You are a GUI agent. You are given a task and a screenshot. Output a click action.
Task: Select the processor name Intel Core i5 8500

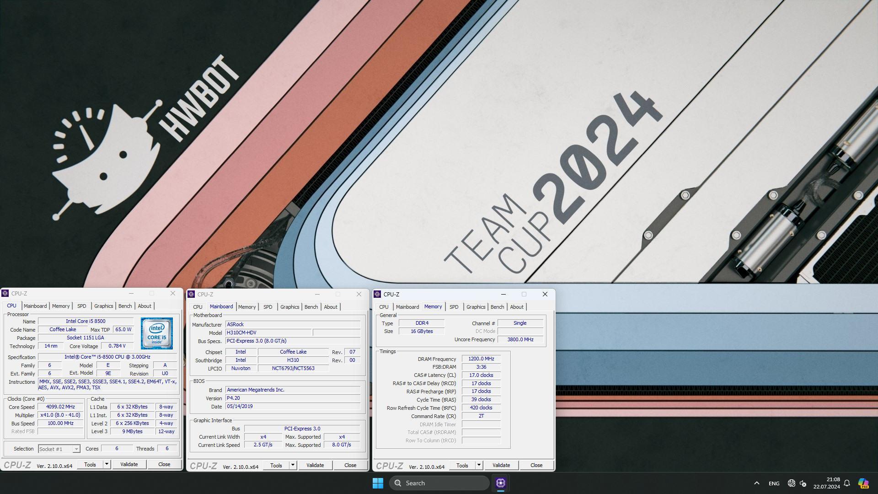tap(86, 321)
